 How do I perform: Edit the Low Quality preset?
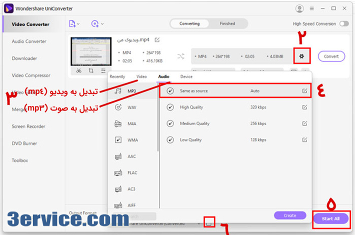coord(304,139)
